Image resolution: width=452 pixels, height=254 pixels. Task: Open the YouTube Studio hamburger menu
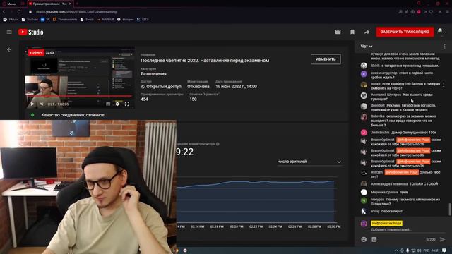point(9,32)
